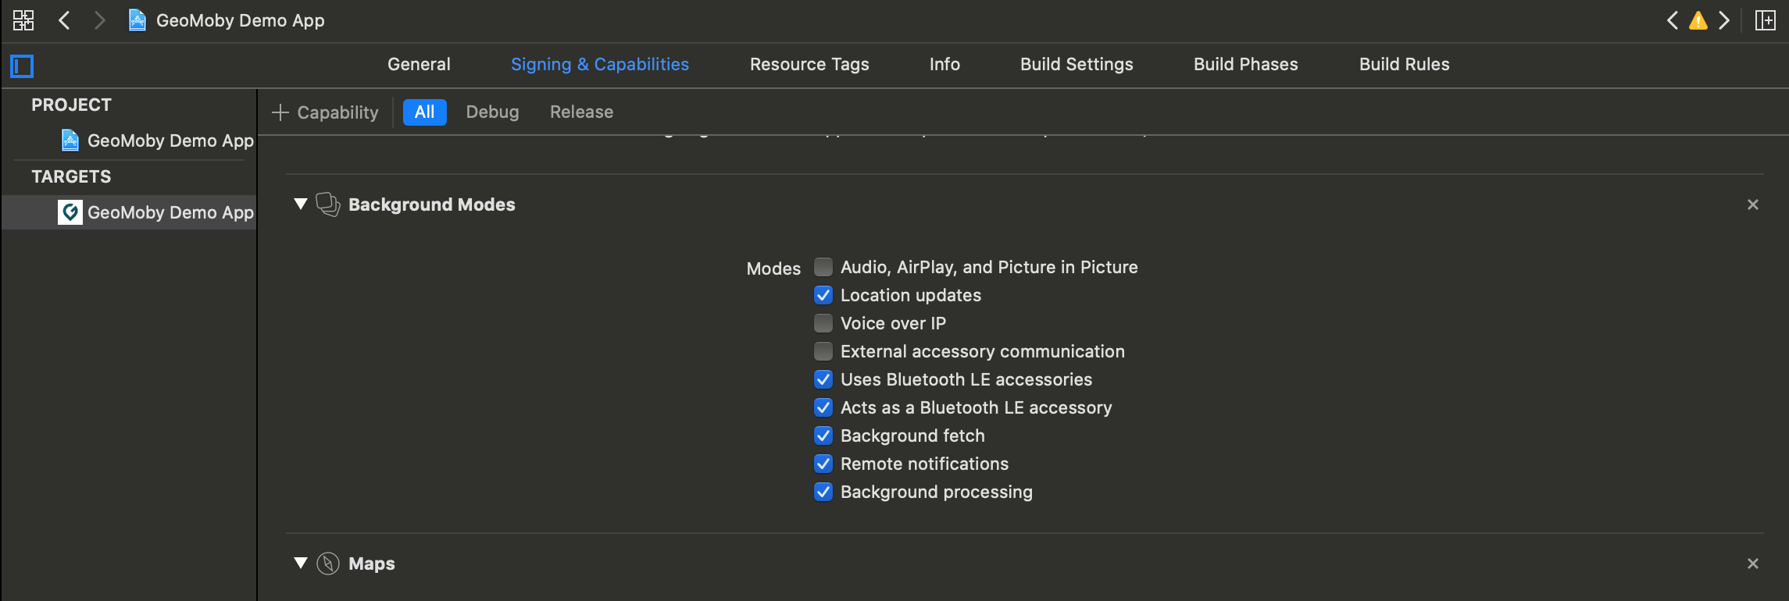This screenshot has width=1789, height=601.
Task: Click the Maps capability compass icon
Action: point(328,564)
